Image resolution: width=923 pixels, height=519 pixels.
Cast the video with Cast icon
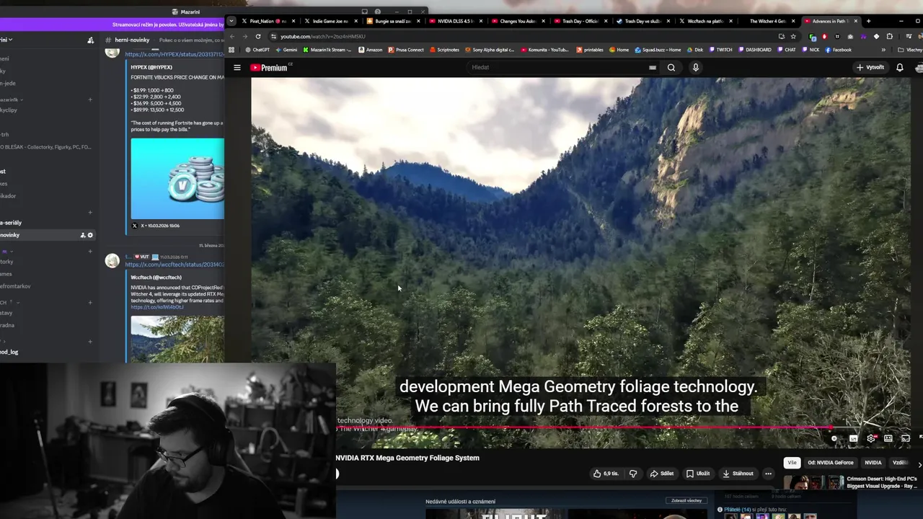point(906,438)
